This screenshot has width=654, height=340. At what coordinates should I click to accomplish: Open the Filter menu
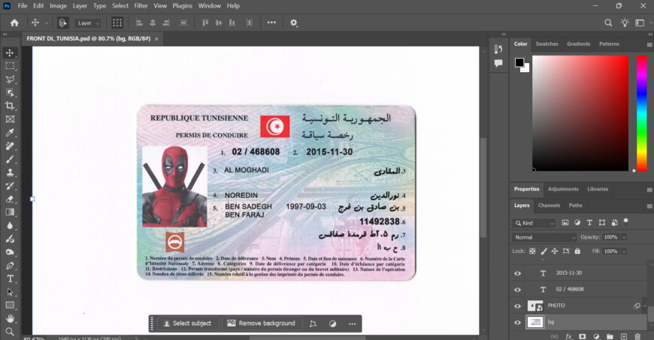(x=141, y=6)
